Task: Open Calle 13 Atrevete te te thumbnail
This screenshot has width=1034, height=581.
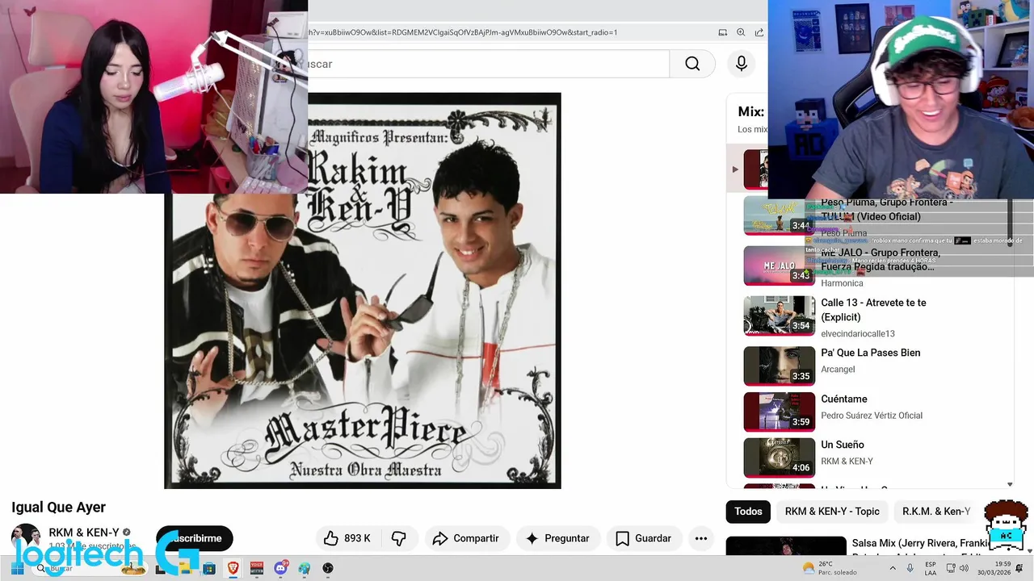Action: 780,316
